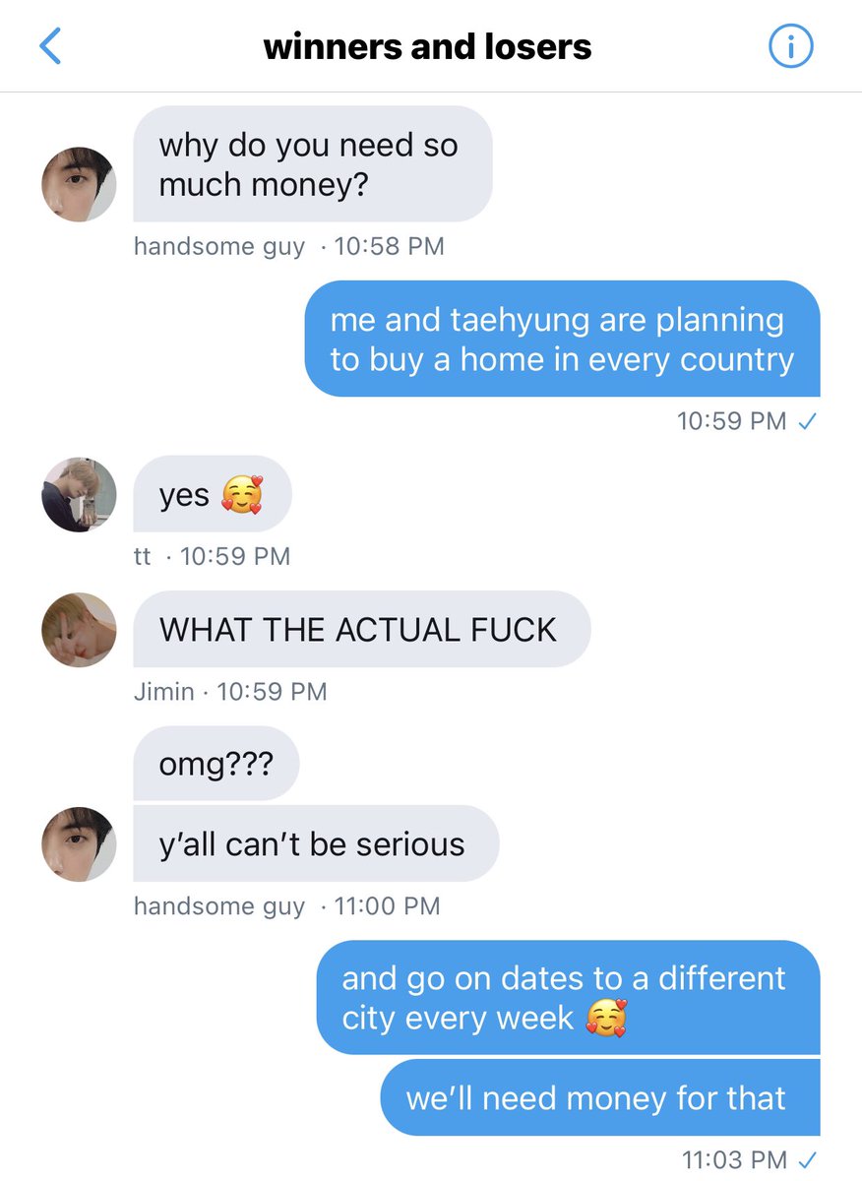862x1181 pixels.
Task: Select the 'y'all can't be serious' message
Action: pos(316,843)
